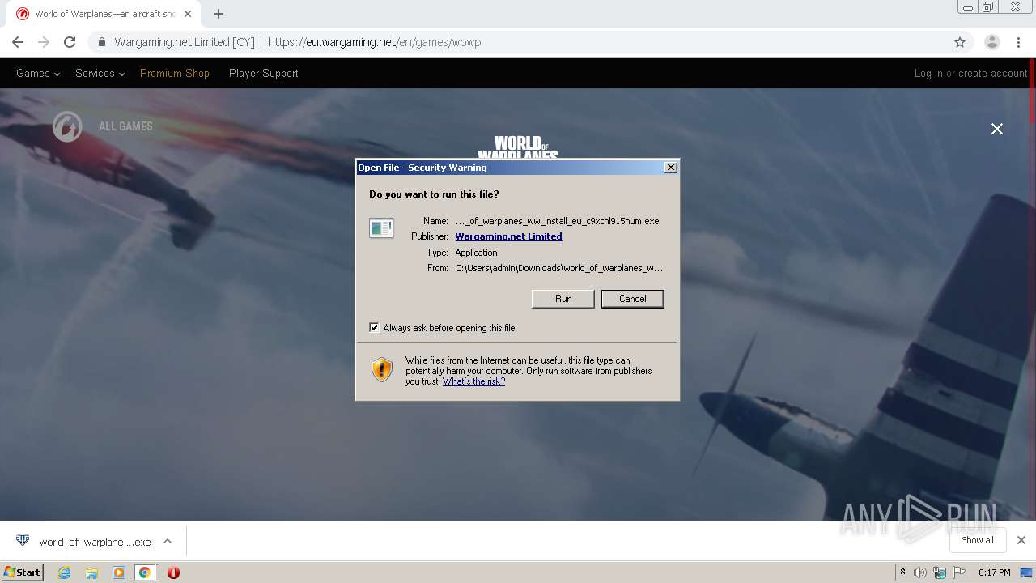Image resolution: width=1036 pixels, height=583 pixels.
Task: Click the volume speaker tray icon
Action: point(920,572)
